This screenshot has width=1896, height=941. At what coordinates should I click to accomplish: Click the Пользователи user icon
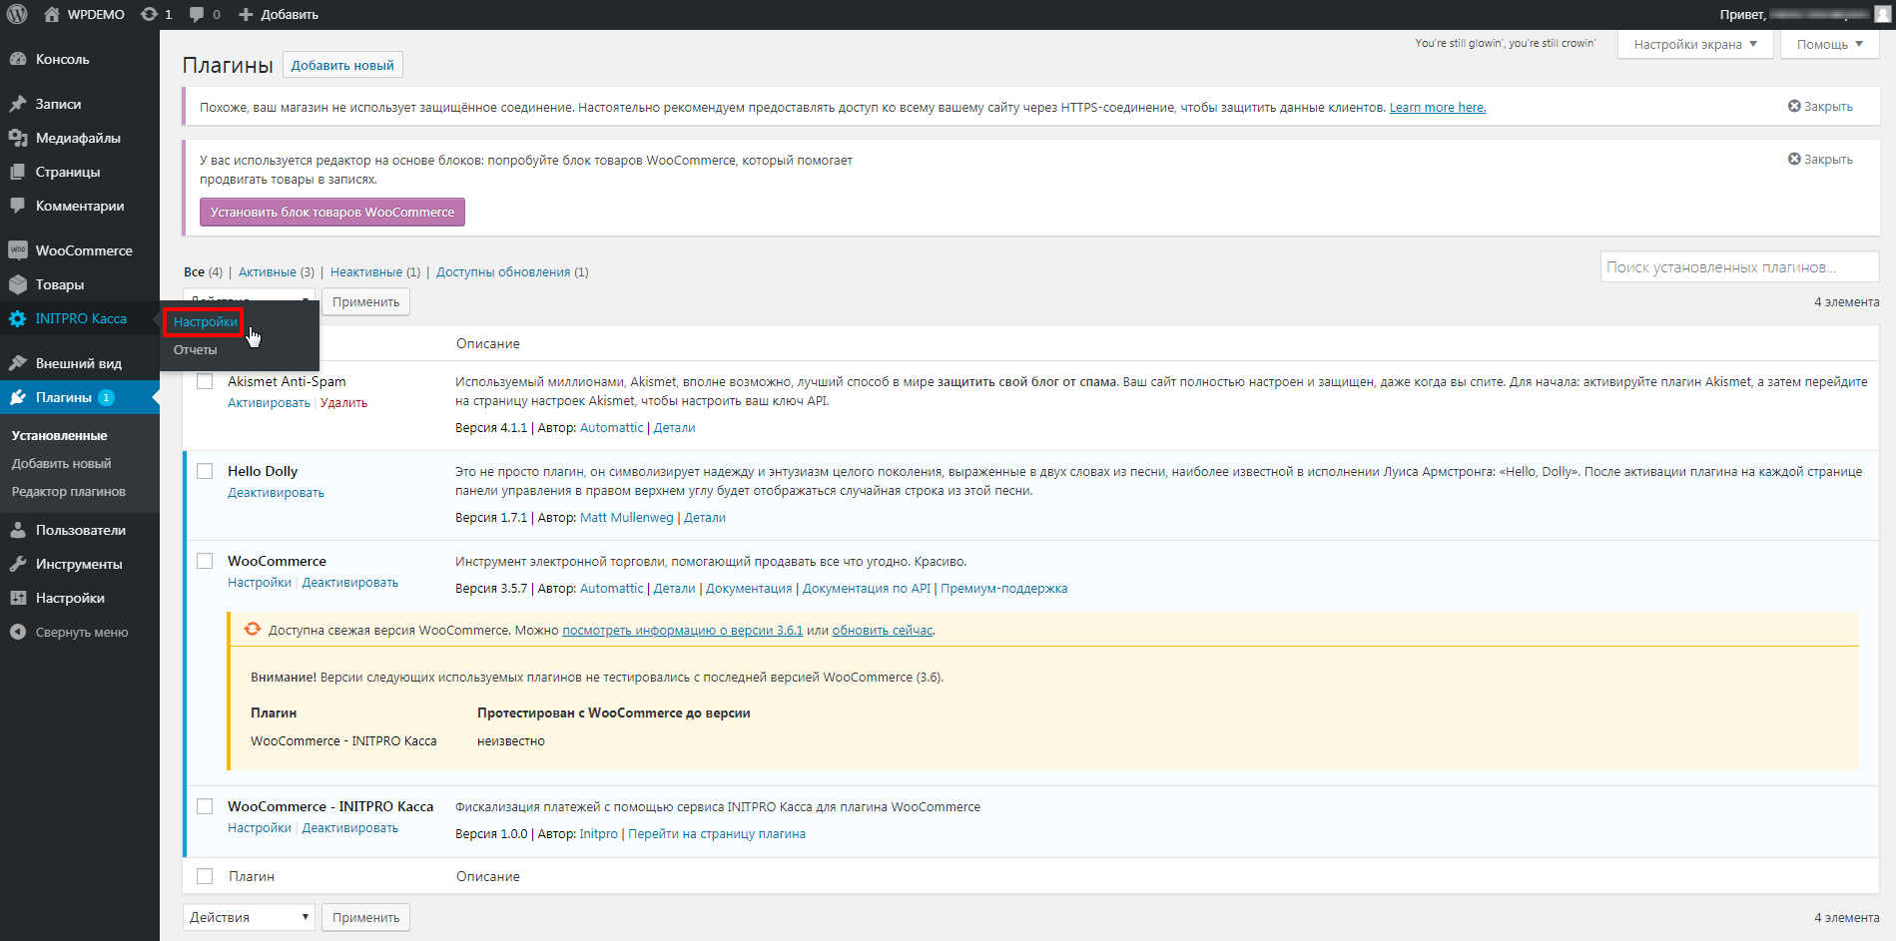(x=18, y=530)
